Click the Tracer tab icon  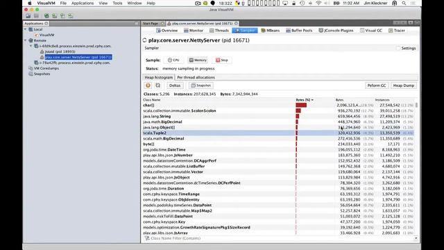point(391,31)
